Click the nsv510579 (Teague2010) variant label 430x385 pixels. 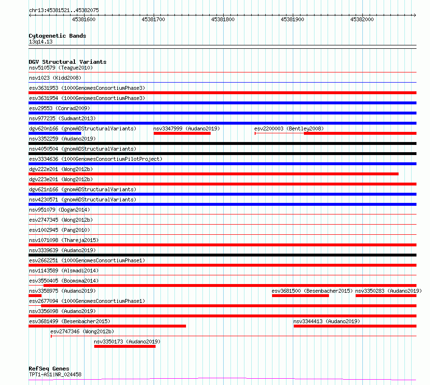61,68
